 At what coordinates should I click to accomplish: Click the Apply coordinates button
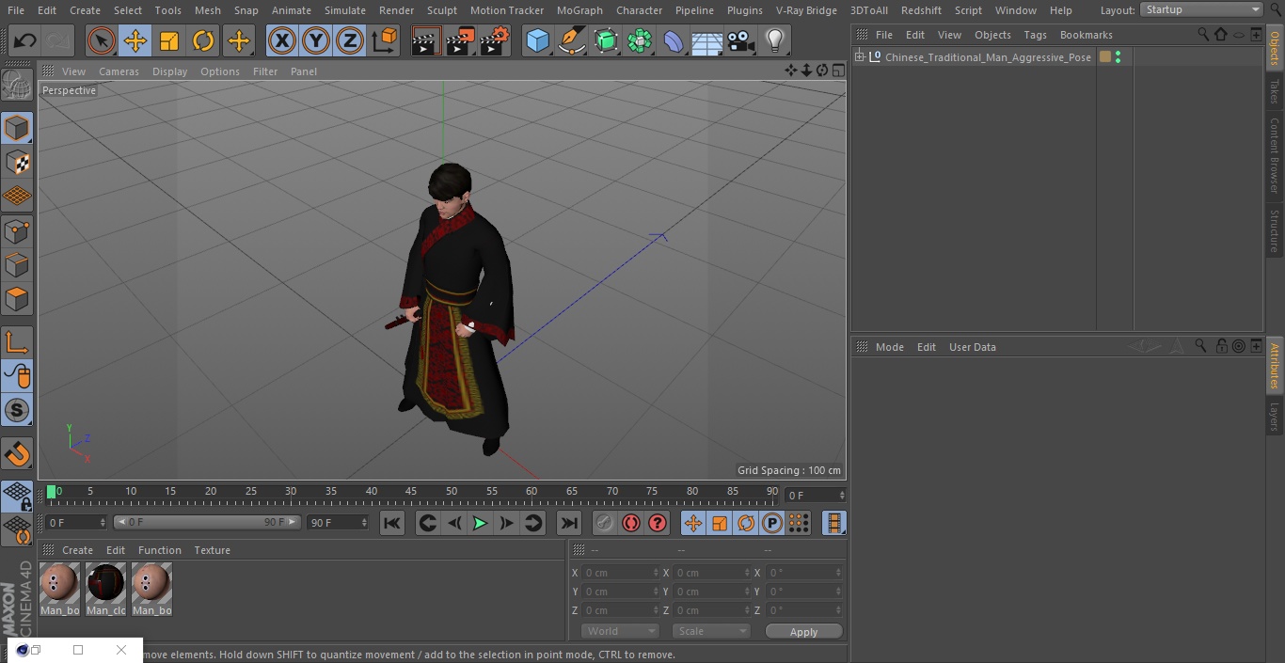click(x=803, y=632)
